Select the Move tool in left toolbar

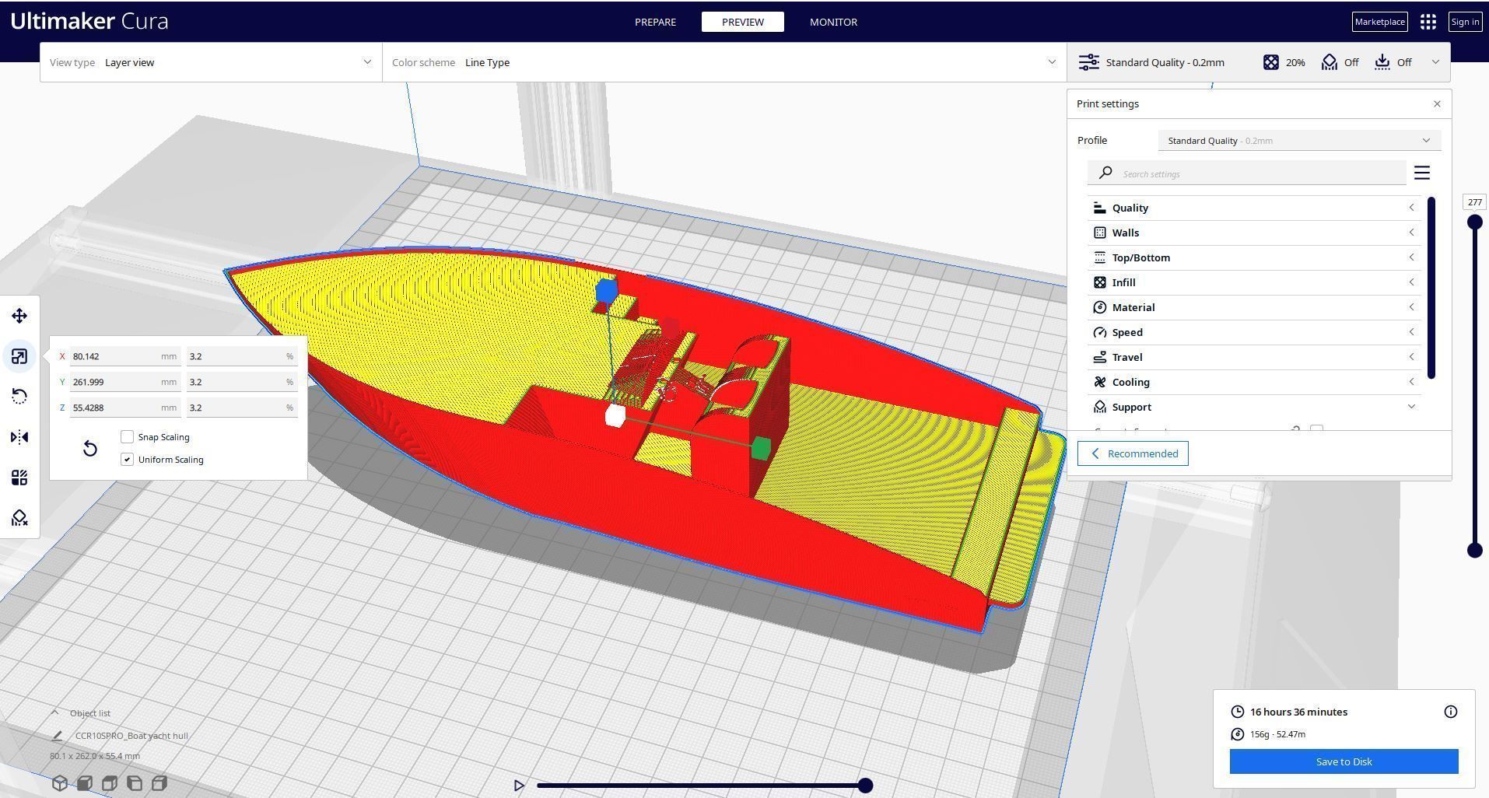[19, 316]
